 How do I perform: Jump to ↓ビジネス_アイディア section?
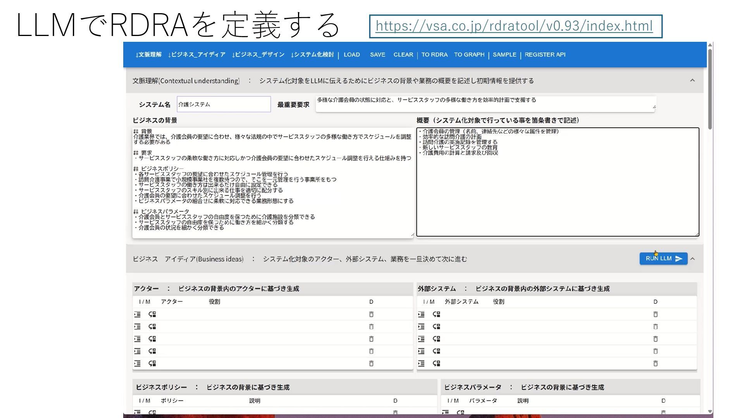point(197,55)
